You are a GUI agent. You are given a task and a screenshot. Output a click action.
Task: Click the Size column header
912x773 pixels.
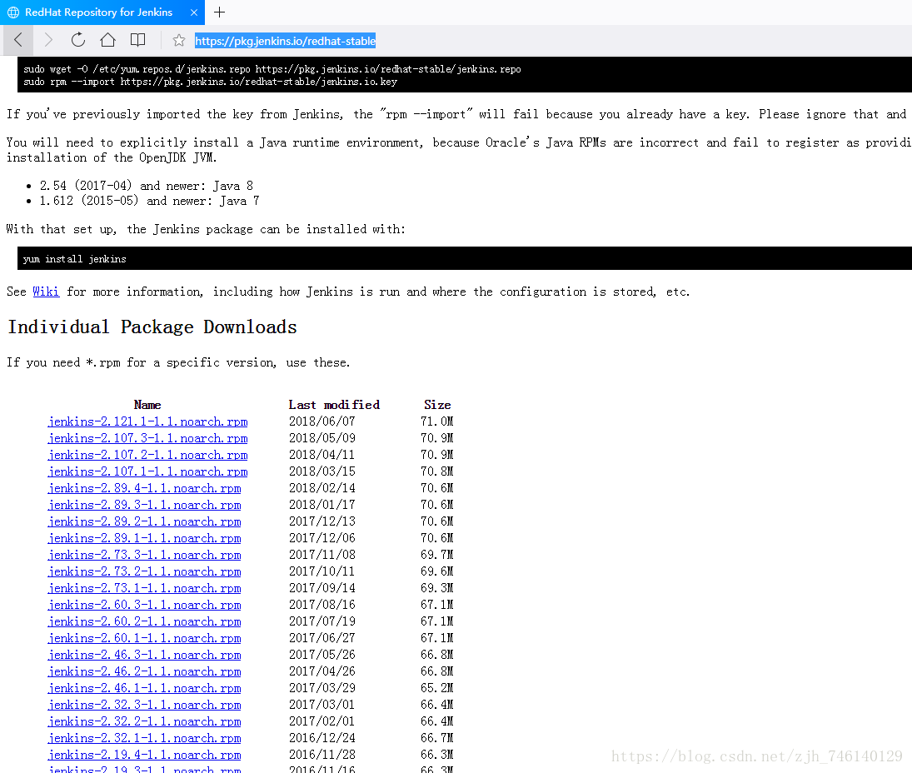click(437, 405)
